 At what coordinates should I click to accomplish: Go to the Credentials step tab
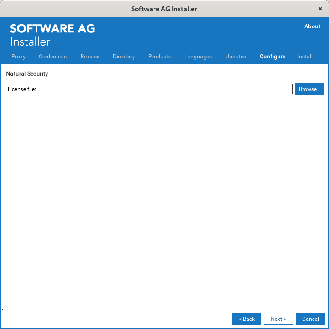[52, 57]
